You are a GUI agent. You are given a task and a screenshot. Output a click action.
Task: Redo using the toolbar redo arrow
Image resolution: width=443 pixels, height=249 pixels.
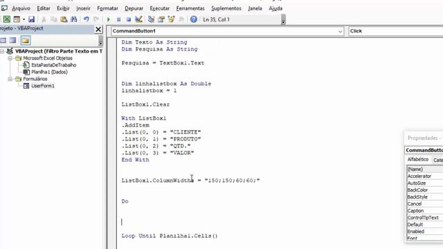96,19
